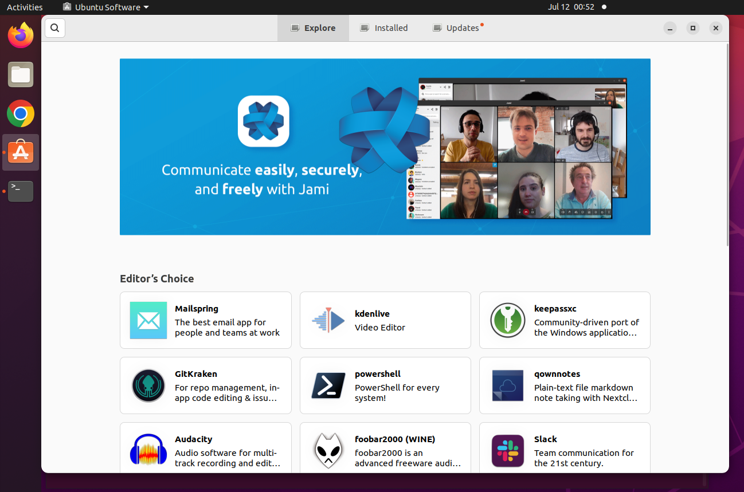Click the Jami logo in banner
Viewport: 744px width, 492px height.
click(x=264, y=121)
